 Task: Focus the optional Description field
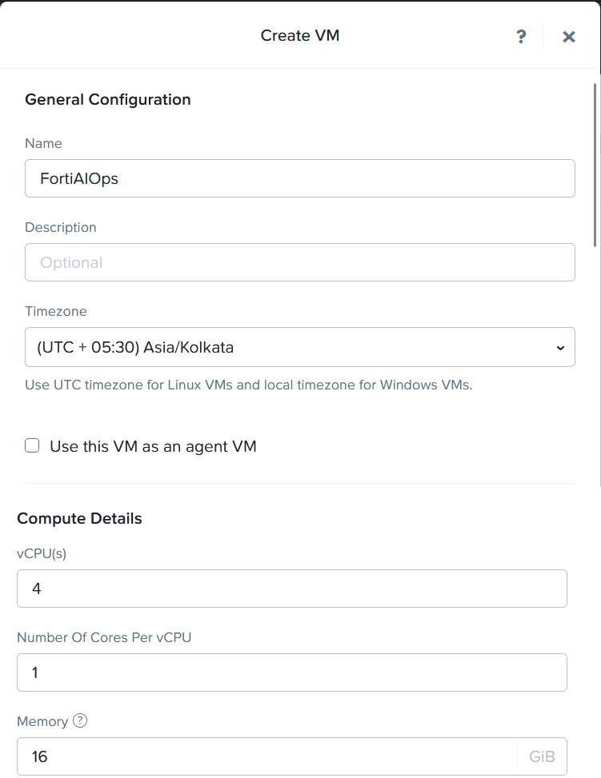[x=300, y=262]
